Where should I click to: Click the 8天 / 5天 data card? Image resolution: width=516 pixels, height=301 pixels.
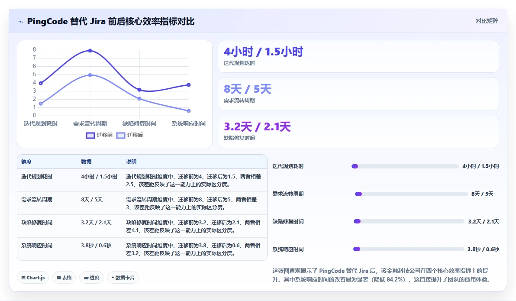click(x=358, y=94)
